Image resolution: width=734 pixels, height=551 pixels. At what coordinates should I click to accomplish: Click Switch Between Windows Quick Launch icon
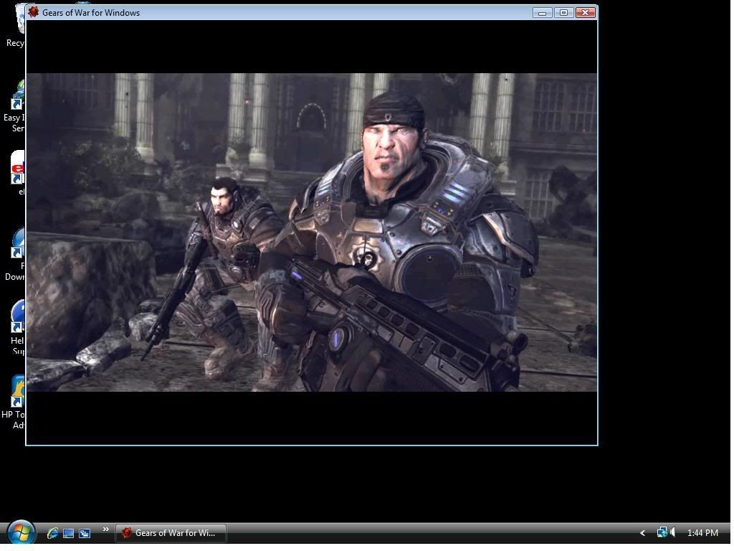(x=85, y=533)
